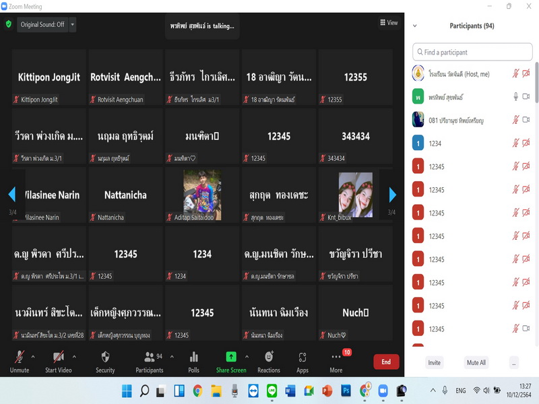Click the blue avatar of participant 1234
The width and height of the screenshot is (539, 404).
tap(418, 143)
